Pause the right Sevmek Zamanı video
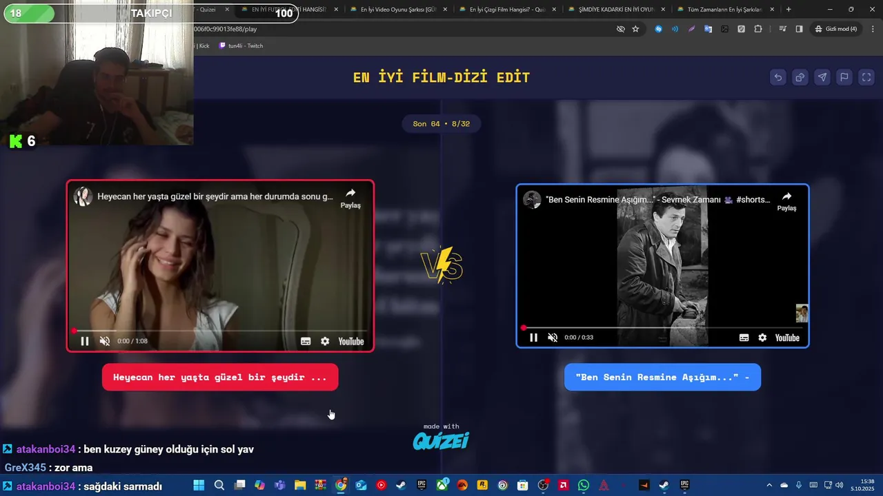This screenshot has height=496, width=883. (x=533, y=338)
